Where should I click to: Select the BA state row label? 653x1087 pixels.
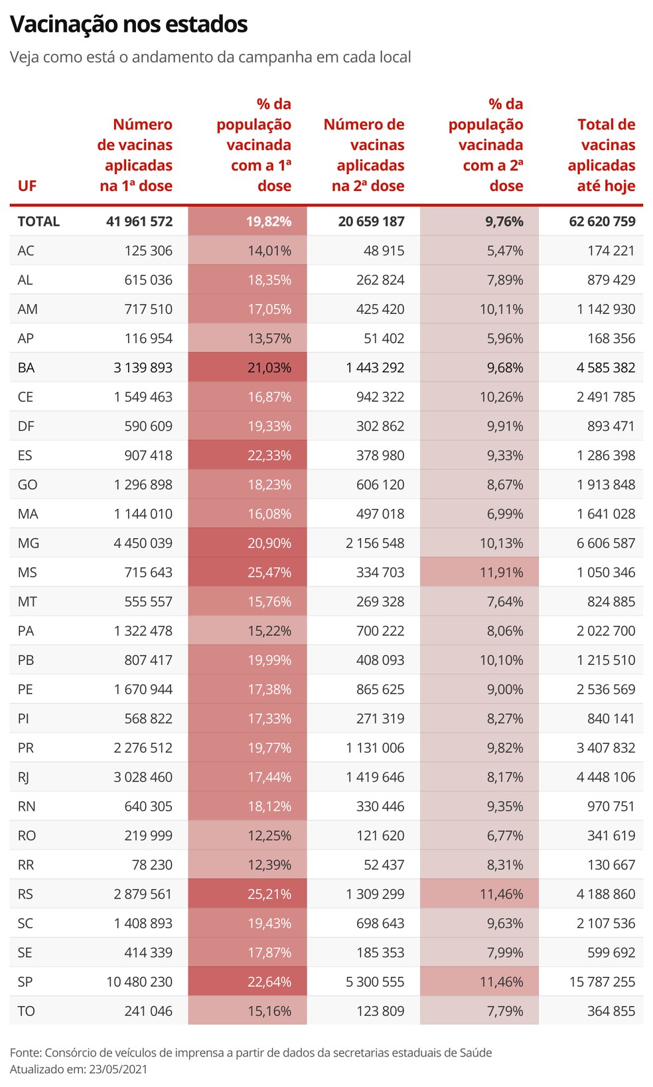pos(26,368)
